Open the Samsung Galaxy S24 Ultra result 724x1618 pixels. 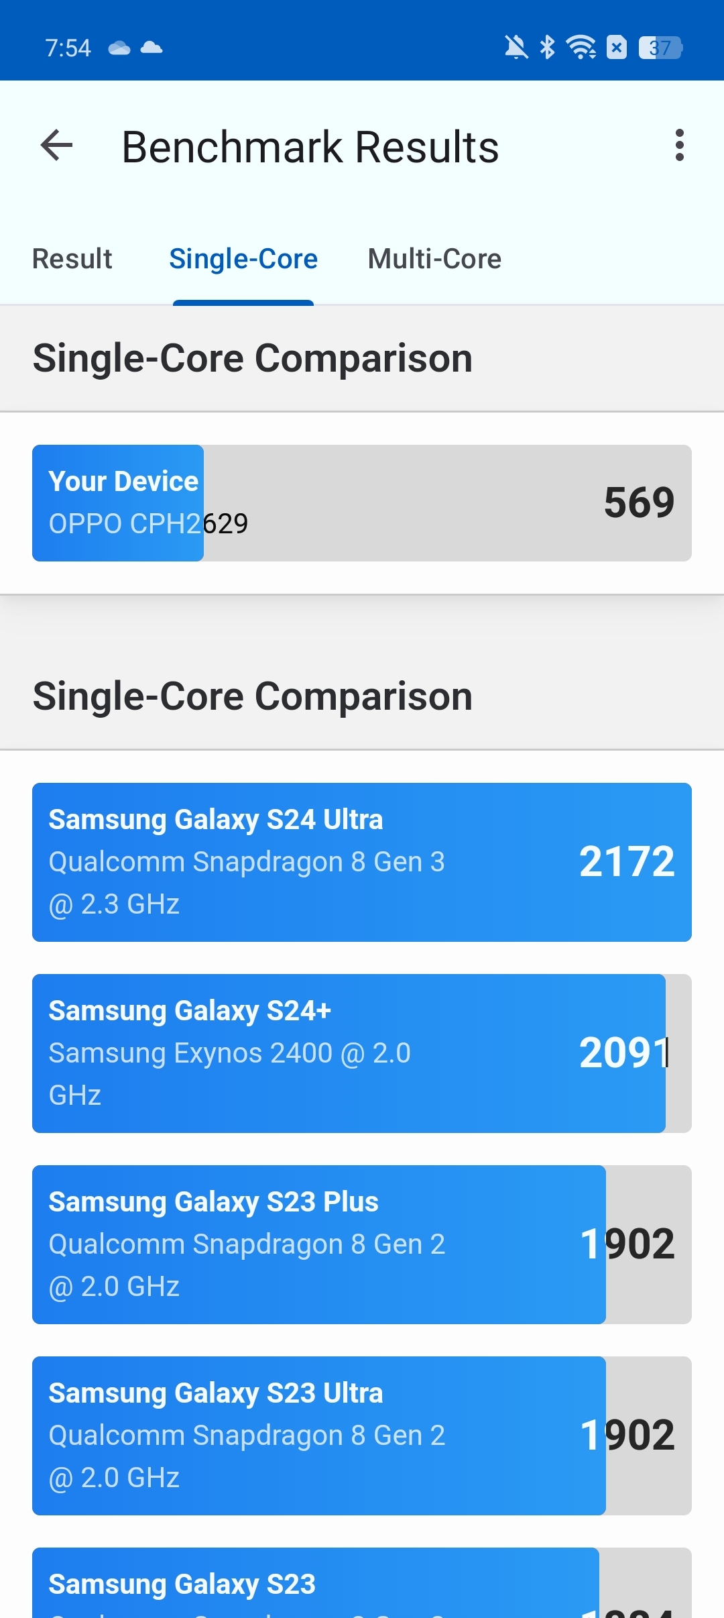coord(362,862)
